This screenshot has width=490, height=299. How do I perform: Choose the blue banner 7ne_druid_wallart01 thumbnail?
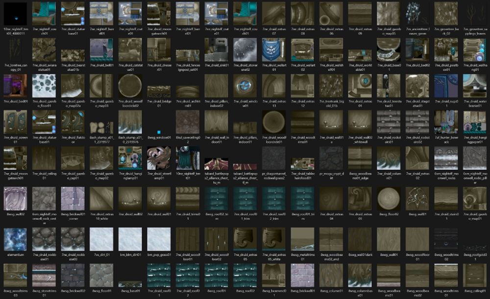pos(274,50)
